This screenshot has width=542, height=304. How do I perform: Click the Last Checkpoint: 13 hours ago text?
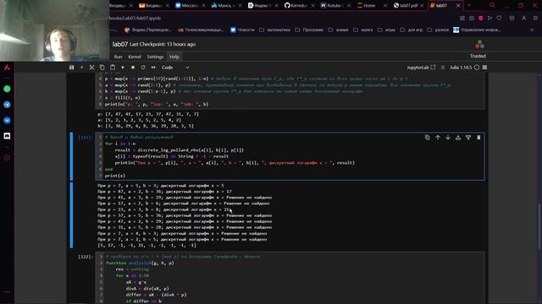pos(163,44)
